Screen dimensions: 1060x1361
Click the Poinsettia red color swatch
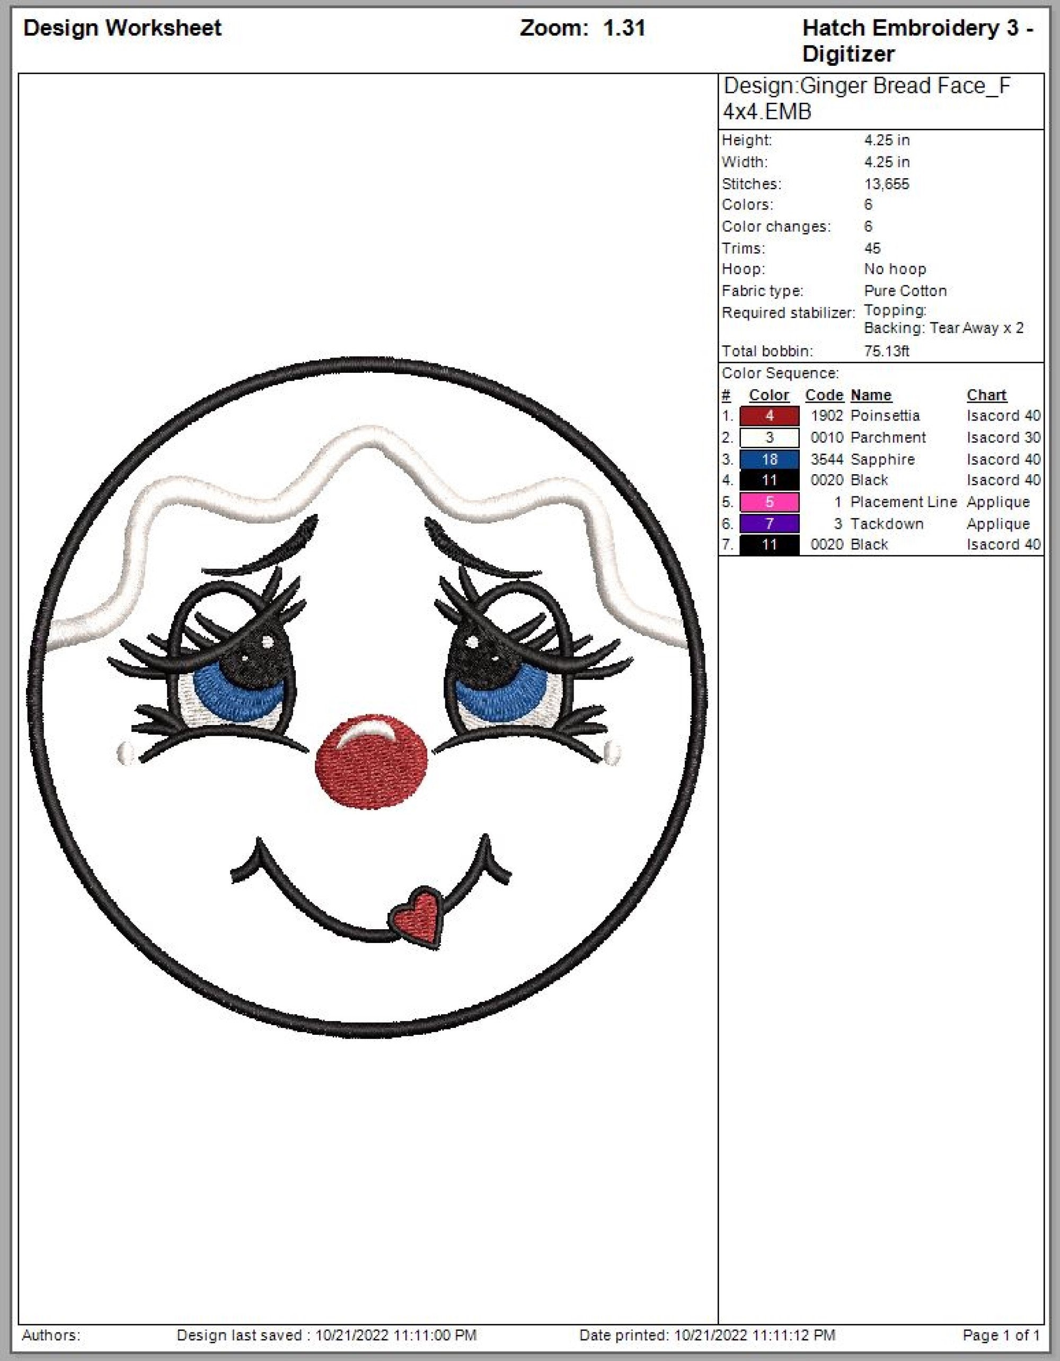(769, 416)
